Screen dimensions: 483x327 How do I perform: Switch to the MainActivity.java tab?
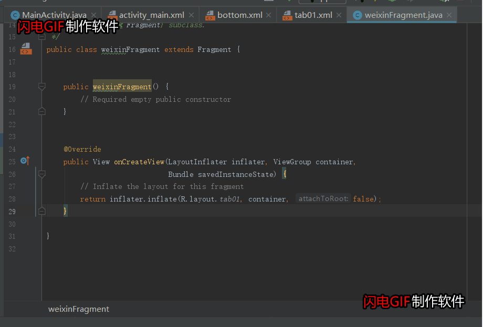pyautogui.click(x=54, y=15)
